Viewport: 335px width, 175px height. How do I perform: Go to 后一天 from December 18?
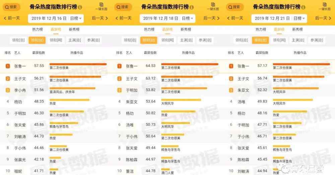pos(211,18)
